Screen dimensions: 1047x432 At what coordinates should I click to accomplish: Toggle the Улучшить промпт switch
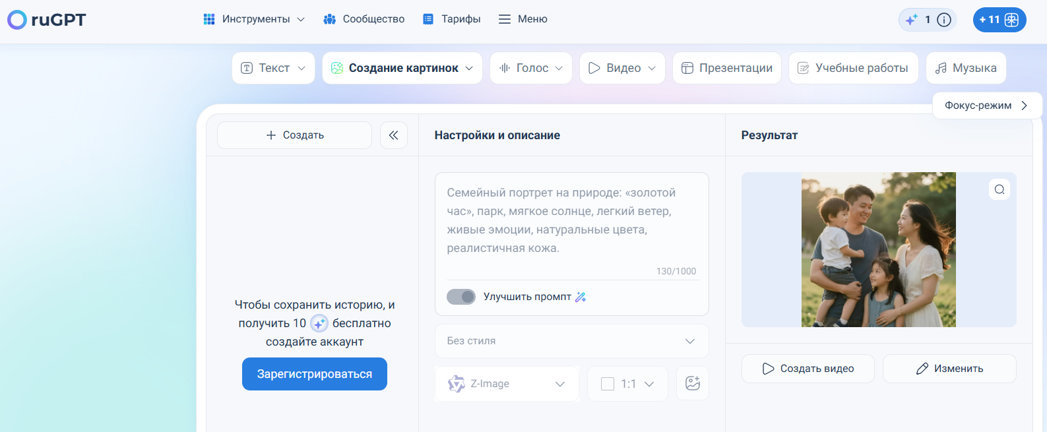coord(461,297)
